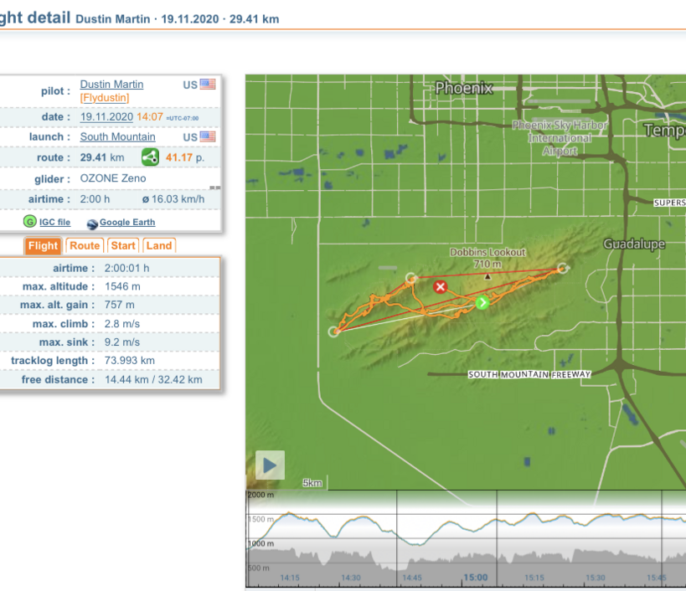The width and height of the screenshot is (686, 591).
Task: Click Dobbins Lookout peak triangle marker
Action: (487, 276)
